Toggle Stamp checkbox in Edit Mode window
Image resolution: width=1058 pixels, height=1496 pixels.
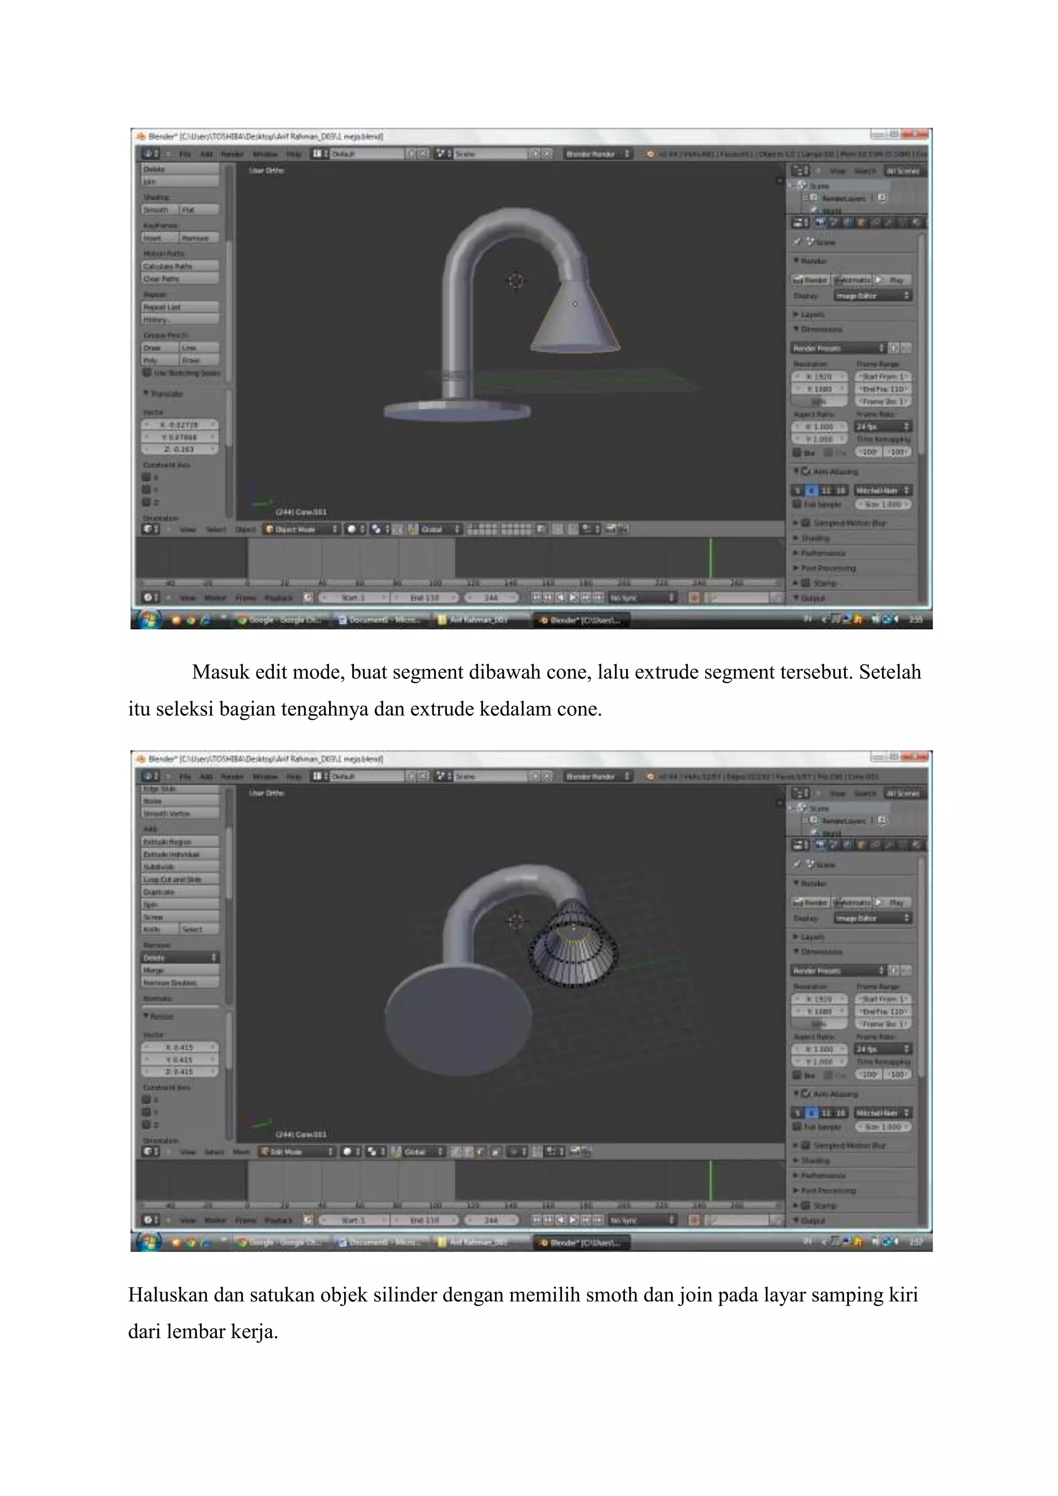tap(805, 1206)
